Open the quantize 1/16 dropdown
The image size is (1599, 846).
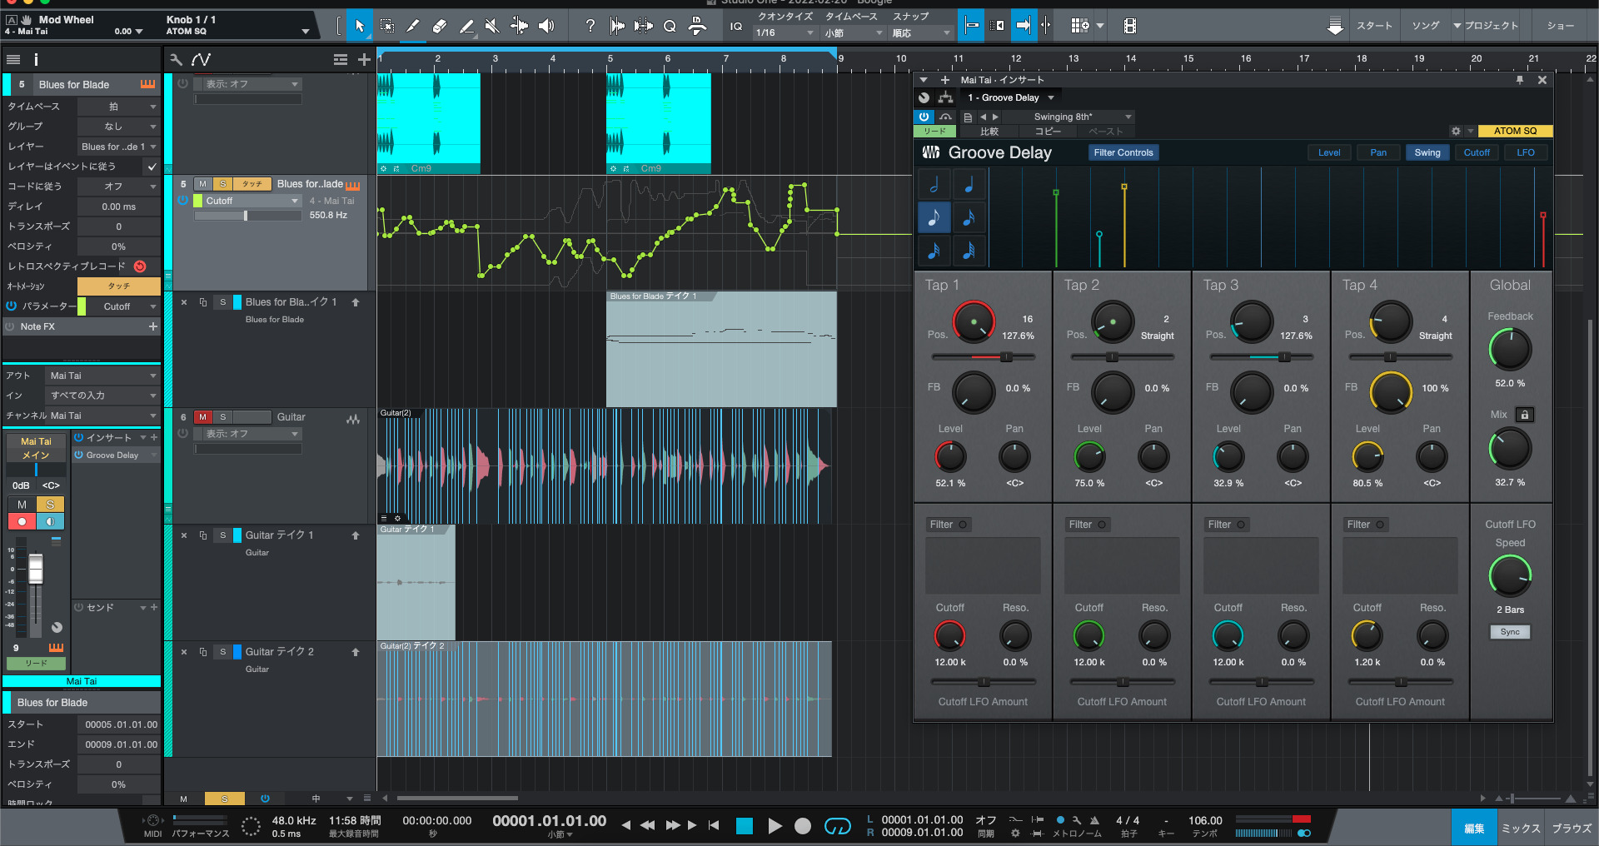pyautogui.click(x=784, y=33)
